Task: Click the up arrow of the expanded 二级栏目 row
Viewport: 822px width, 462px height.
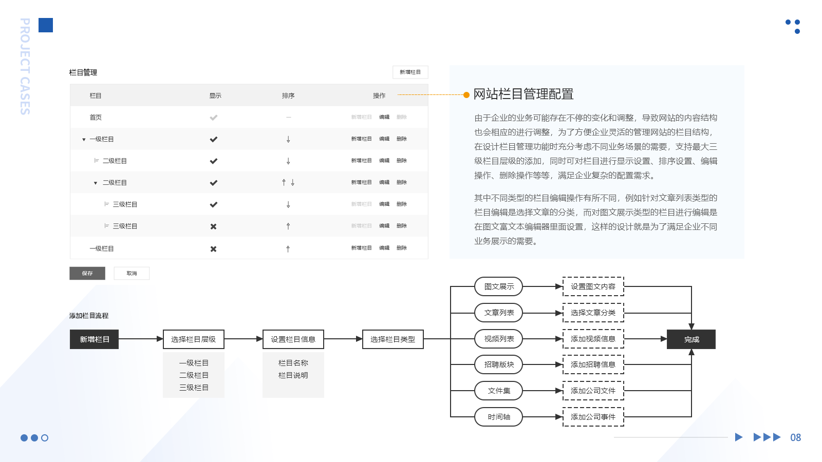Action: click(x=284, y=182)
